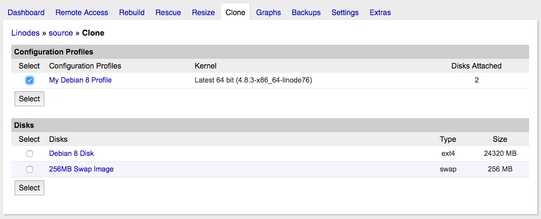541x219 pixels.
Task: View the Graphs tab
Action: click(x=269, y=12)
